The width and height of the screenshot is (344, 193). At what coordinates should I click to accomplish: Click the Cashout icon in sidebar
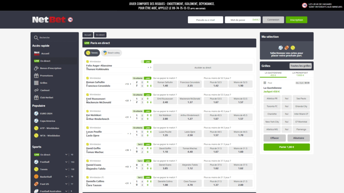tap(36, 90)
